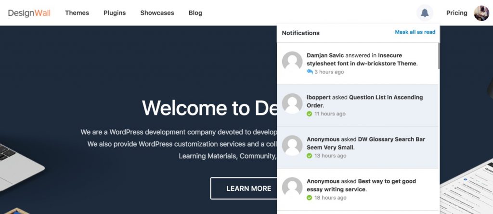The height and width of the screenshot is (214, 493).
Task: Click Damjan Savic's avatar icon
Action: [x=292, y=62]
